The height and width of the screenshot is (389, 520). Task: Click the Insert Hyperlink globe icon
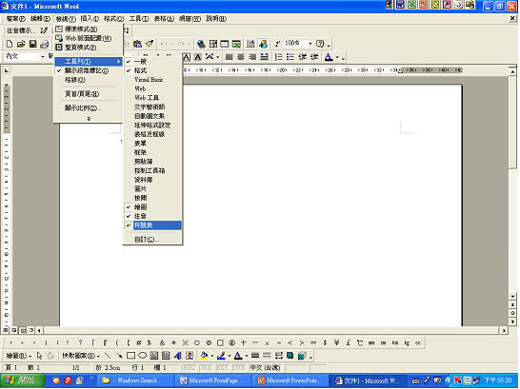201,44
